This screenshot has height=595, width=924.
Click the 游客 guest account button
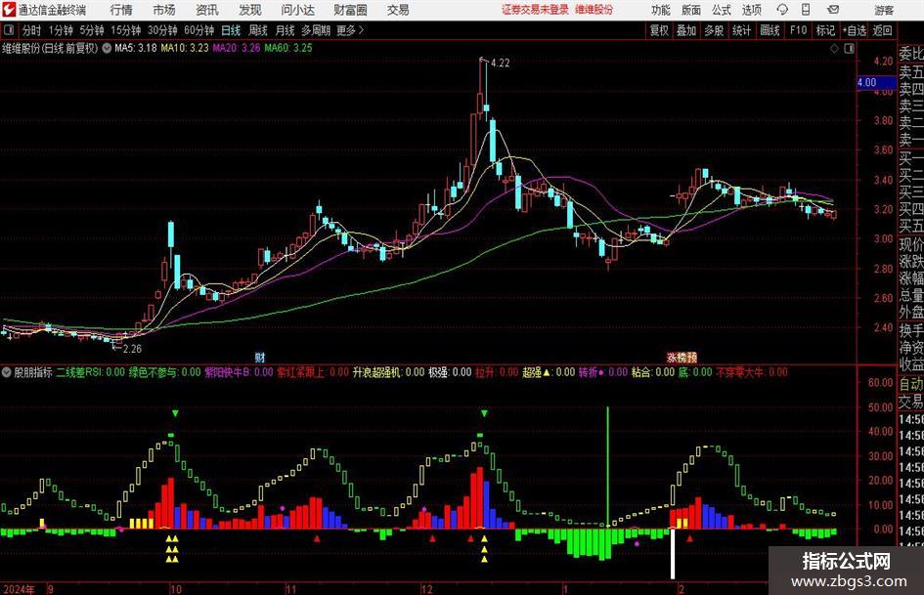[884, 10]
